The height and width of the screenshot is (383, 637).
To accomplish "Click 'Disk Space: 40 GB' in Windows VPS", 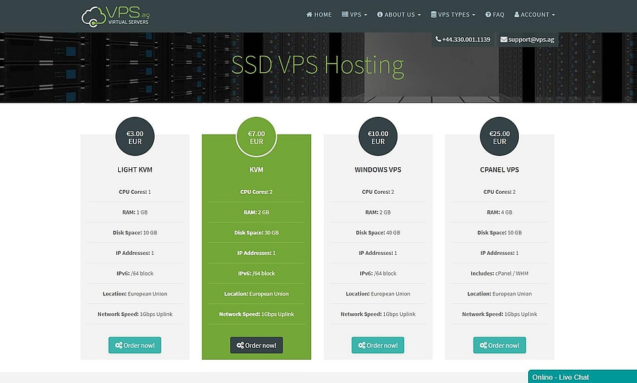I will pos(378,232).
